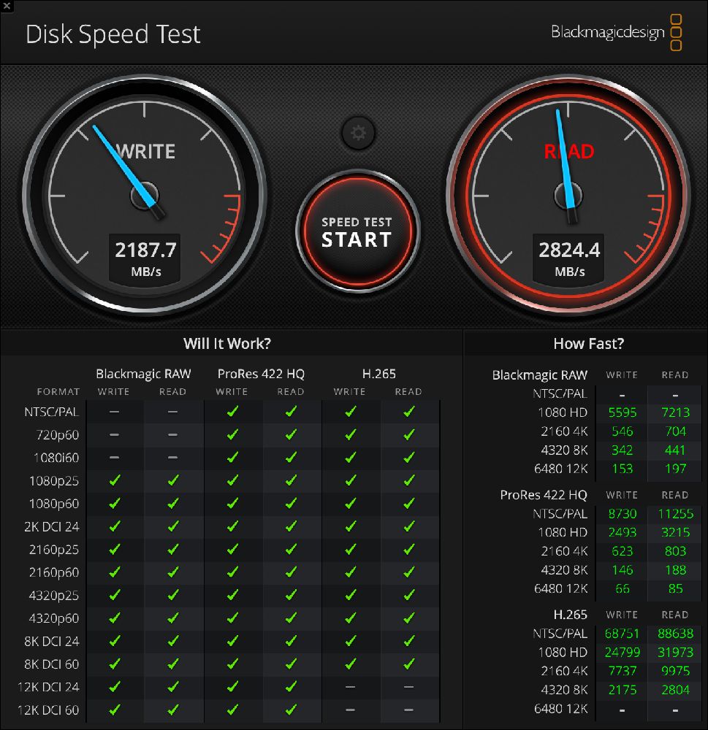Select ProRes 422 HQ 1080 HD read value 3215
708x730 pixels.
tap(675, 532)
